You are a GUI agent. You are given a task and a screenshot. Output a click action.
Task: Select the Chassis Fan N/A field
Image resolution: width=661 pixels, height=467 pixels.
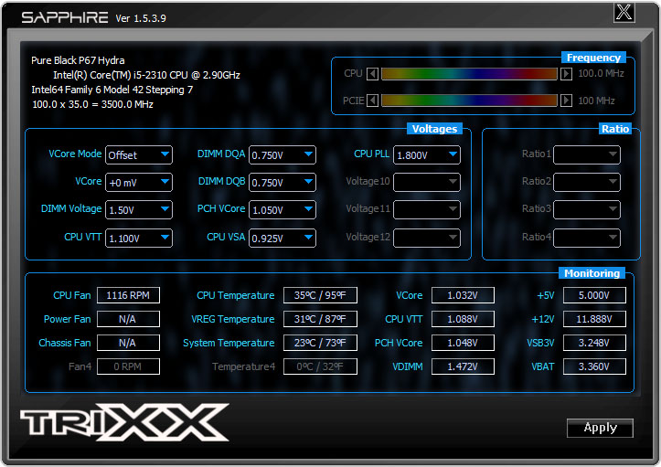point(128,343)
